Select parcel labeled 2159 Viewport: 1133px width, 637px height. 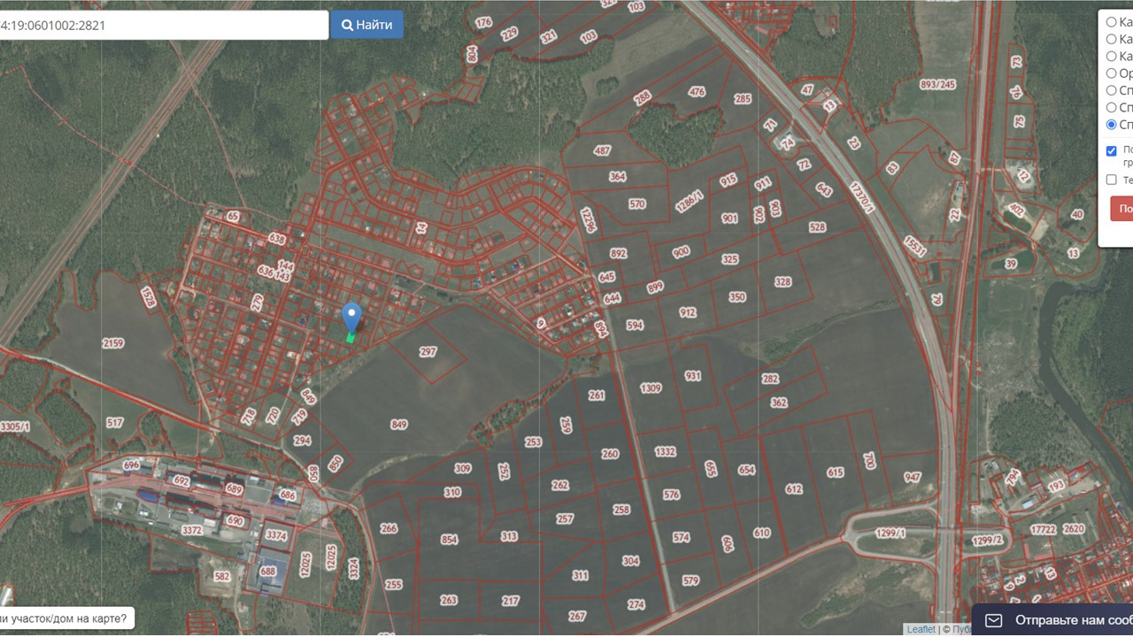click(x=113, y=343)
